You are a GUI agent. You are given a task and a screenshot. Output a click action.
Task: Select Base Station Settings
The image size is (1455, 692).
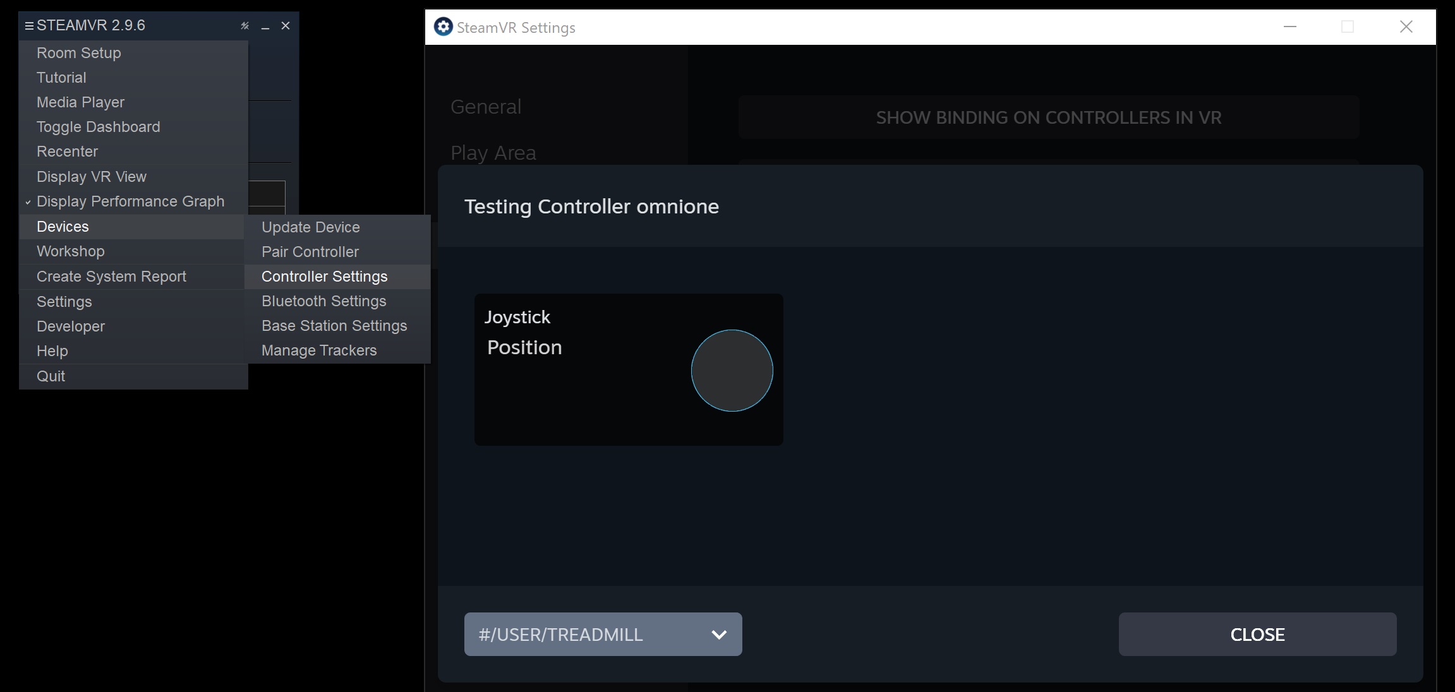[337, 326]
